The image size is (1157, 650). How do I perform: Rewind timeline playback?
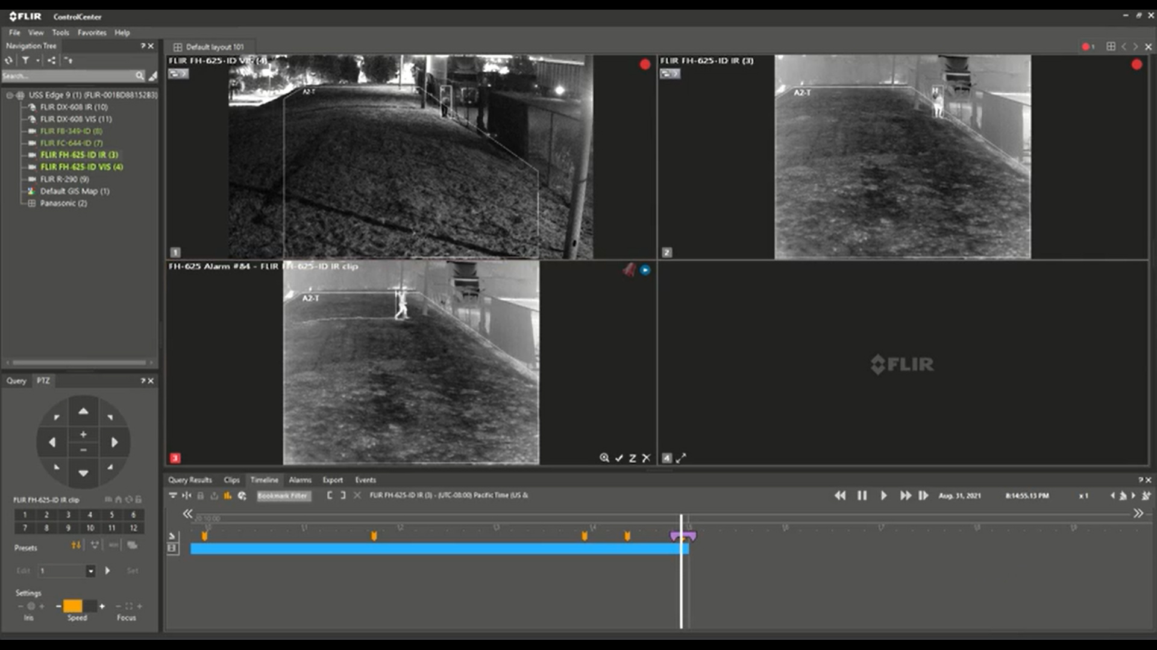point(840,495)
